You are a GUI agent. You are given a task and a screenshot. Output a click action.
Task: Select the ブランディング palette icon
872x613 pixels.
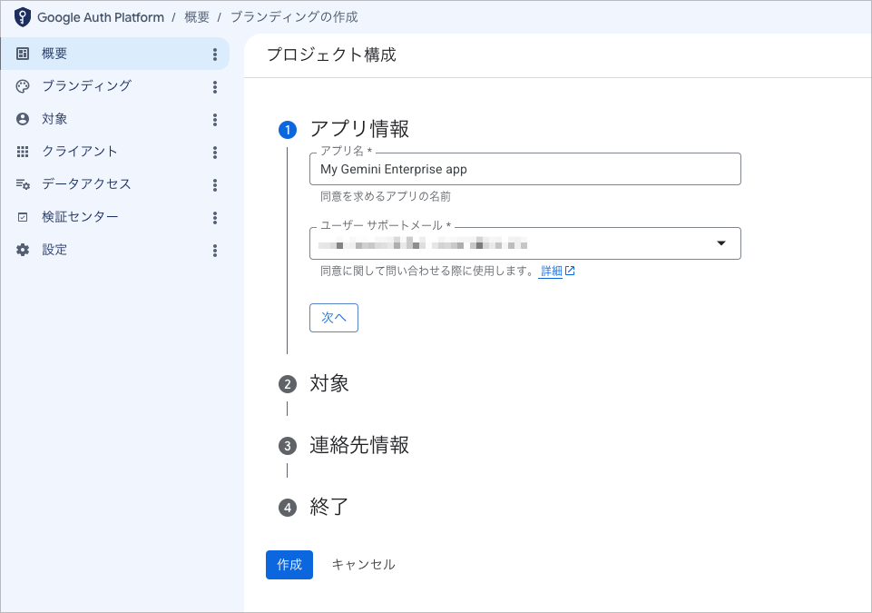(x=23, y=86)
